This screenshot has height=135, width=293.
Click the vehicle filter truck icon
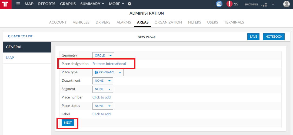point(264,4)
